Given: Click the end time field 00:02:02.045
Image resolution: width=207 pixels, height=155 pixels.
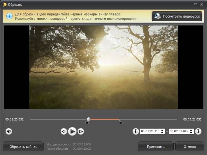Looking at the screenshot, I should pos(179,132).
